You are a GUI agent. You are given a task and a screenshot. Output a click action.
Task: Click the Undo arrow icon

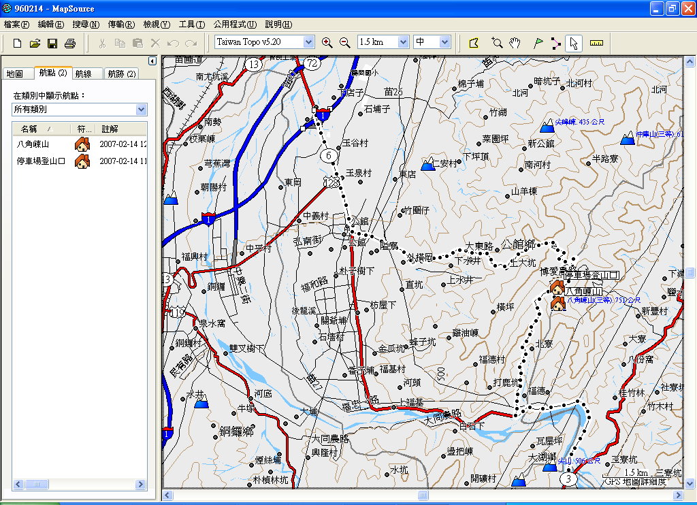173,43
